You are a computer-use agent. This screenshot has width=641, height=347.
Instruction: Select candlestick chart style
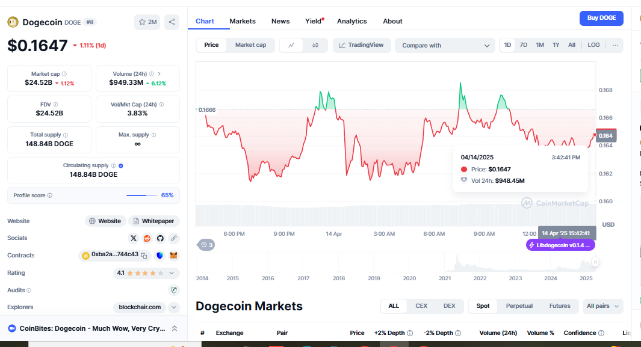pyautogui.click(x=315, y=45)
